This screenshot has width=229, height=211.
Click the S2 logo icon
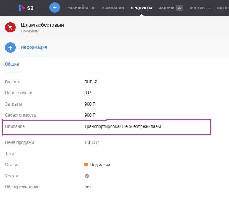(21, 8)
